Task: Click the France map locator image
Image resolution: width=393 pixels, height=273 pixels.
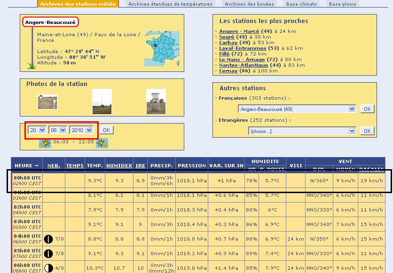Action: tap(162, 48)
